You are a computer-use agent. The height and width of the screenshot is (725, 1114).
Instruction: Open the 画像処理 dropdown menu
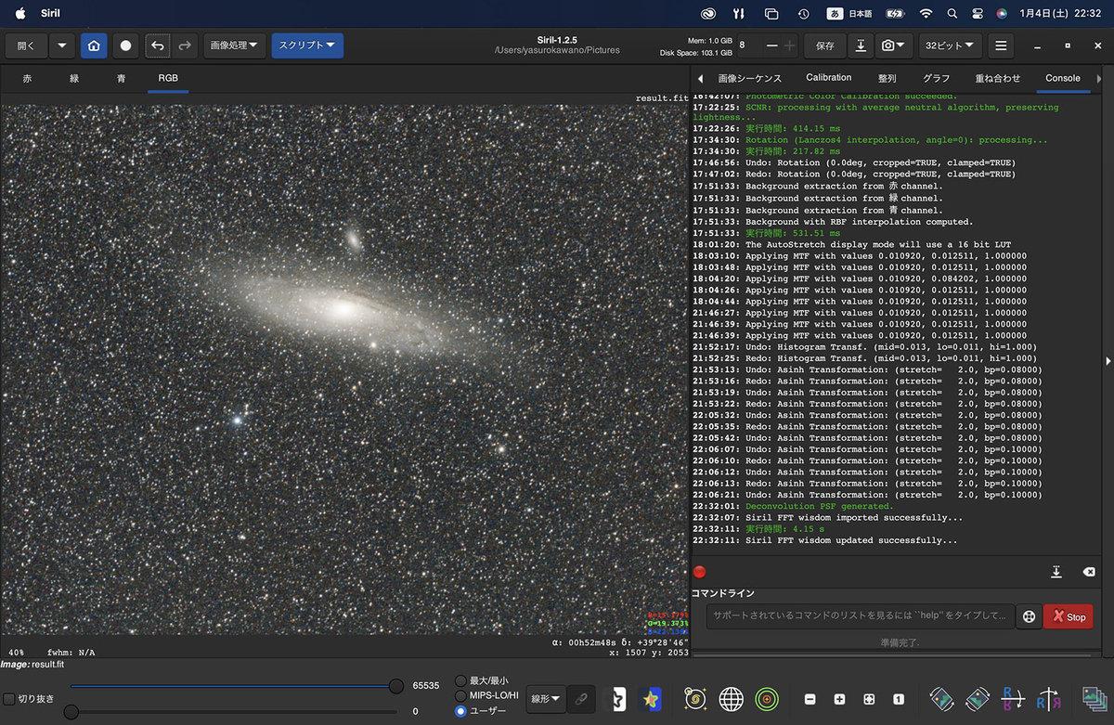click(234, 45)
